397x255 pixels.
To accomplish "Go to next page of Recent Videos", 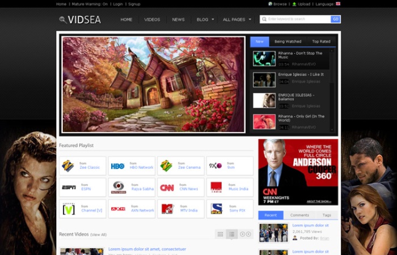I will coord(248,234).
